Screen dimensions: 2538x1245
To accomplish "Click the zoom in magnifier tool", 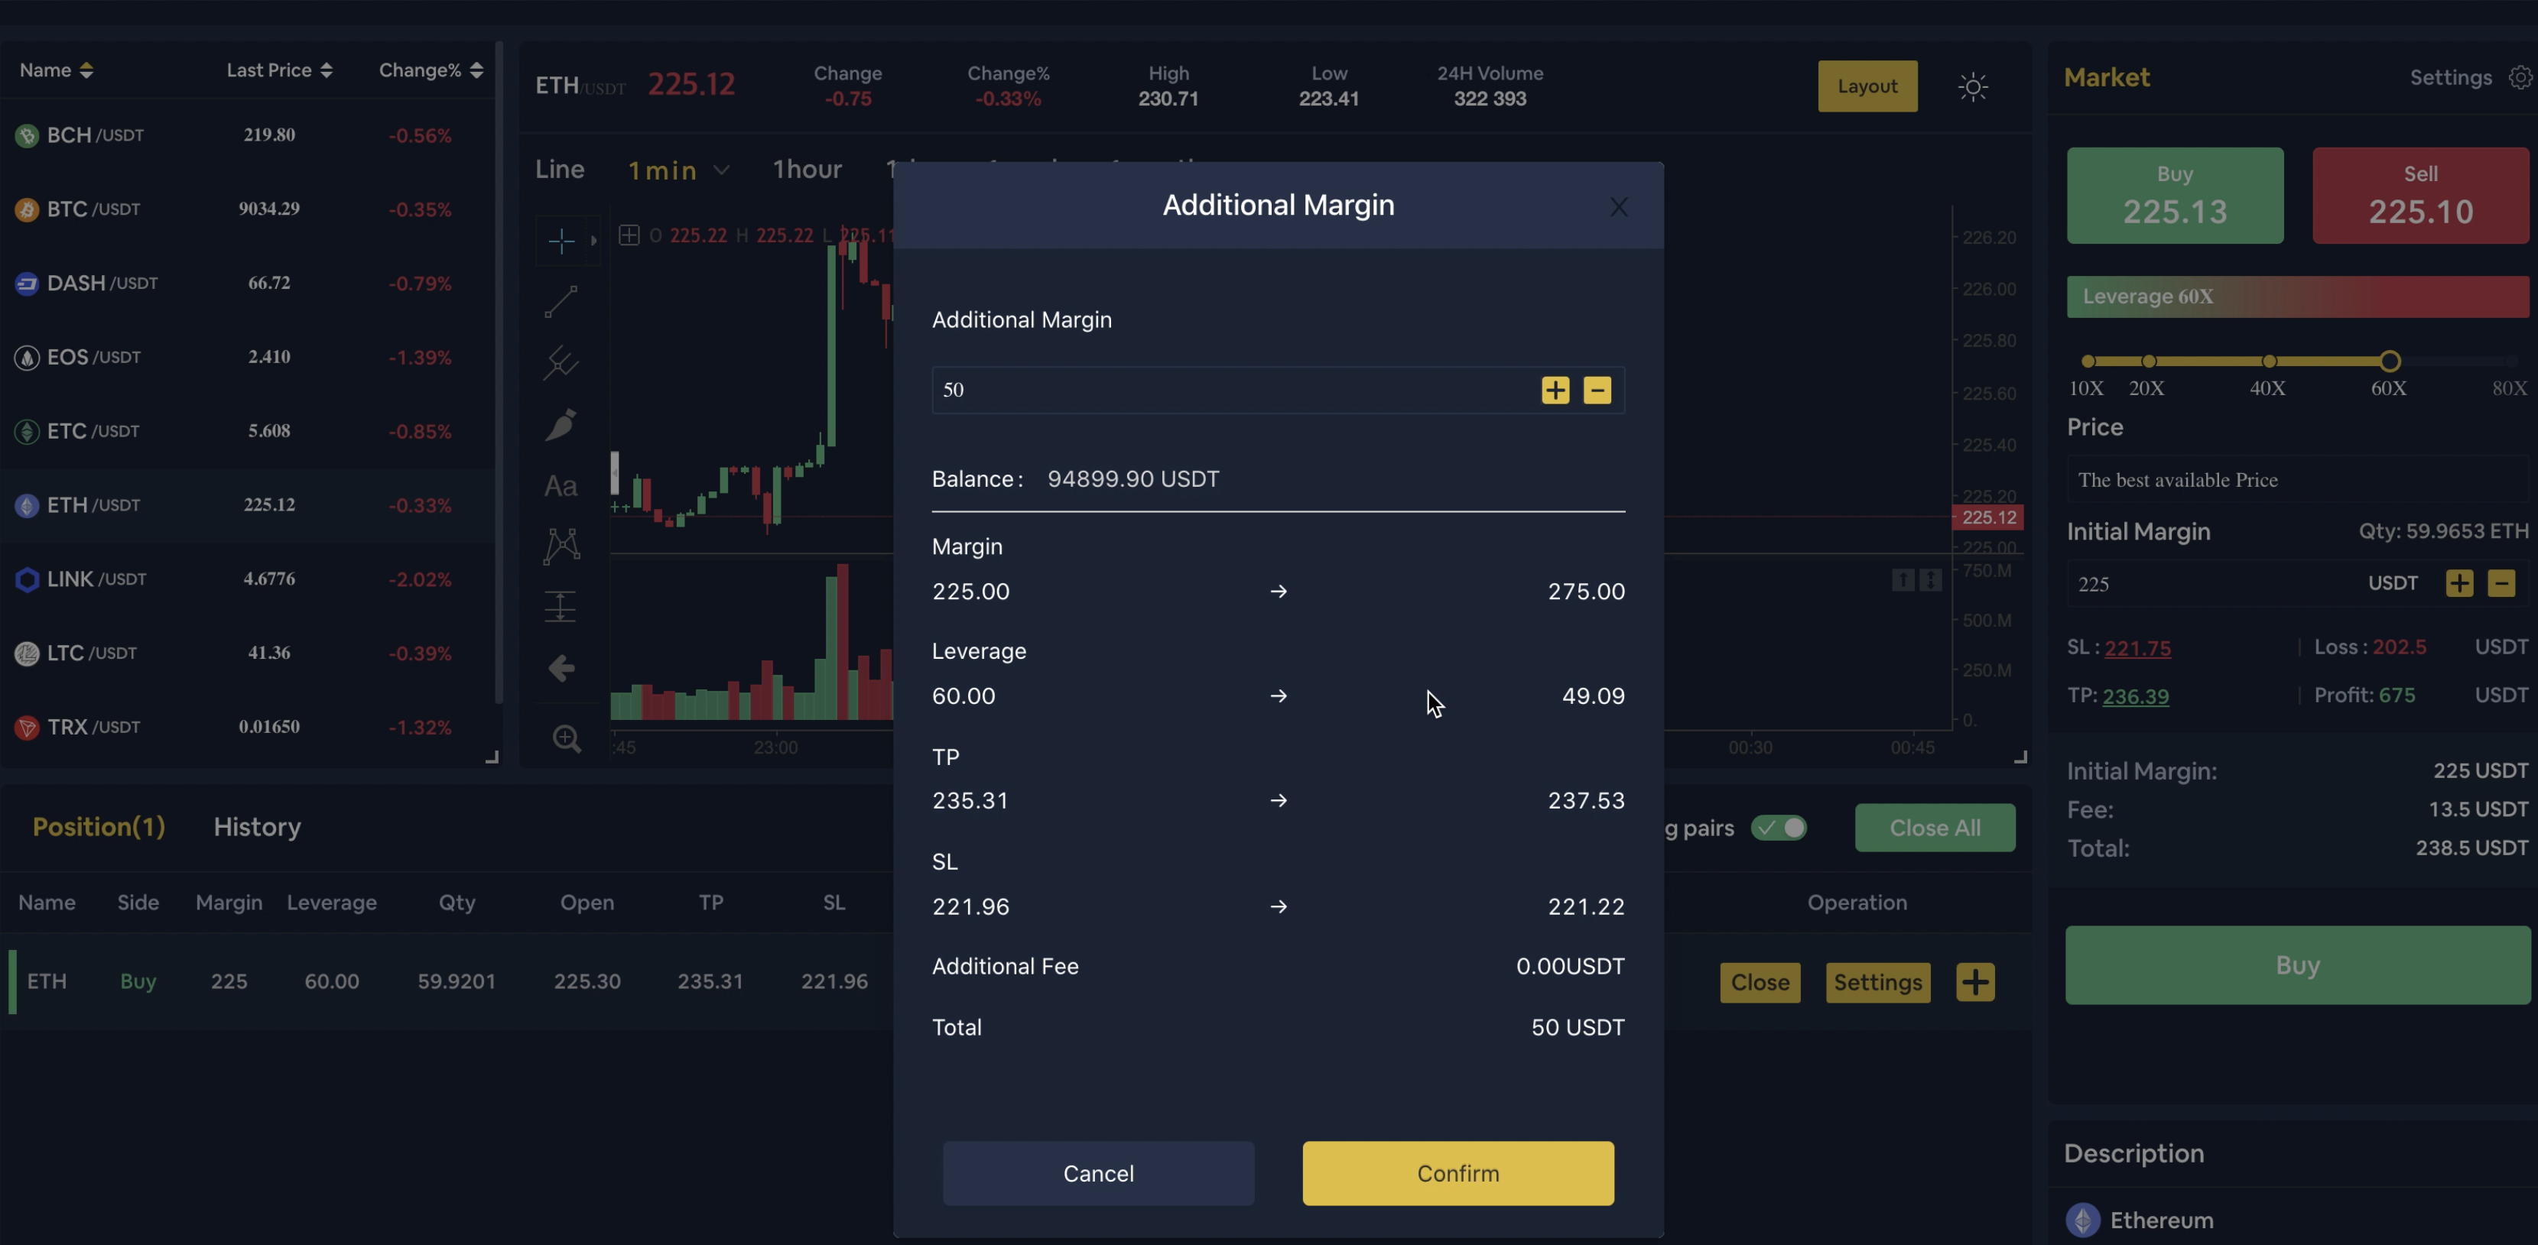I will point(567,739).
